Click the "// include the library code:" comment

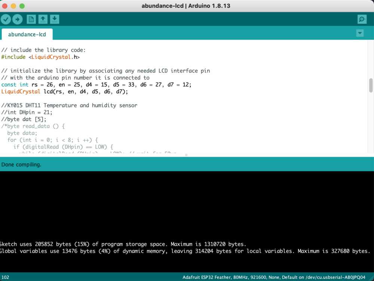pyautogui.click(x=43, y=50)
